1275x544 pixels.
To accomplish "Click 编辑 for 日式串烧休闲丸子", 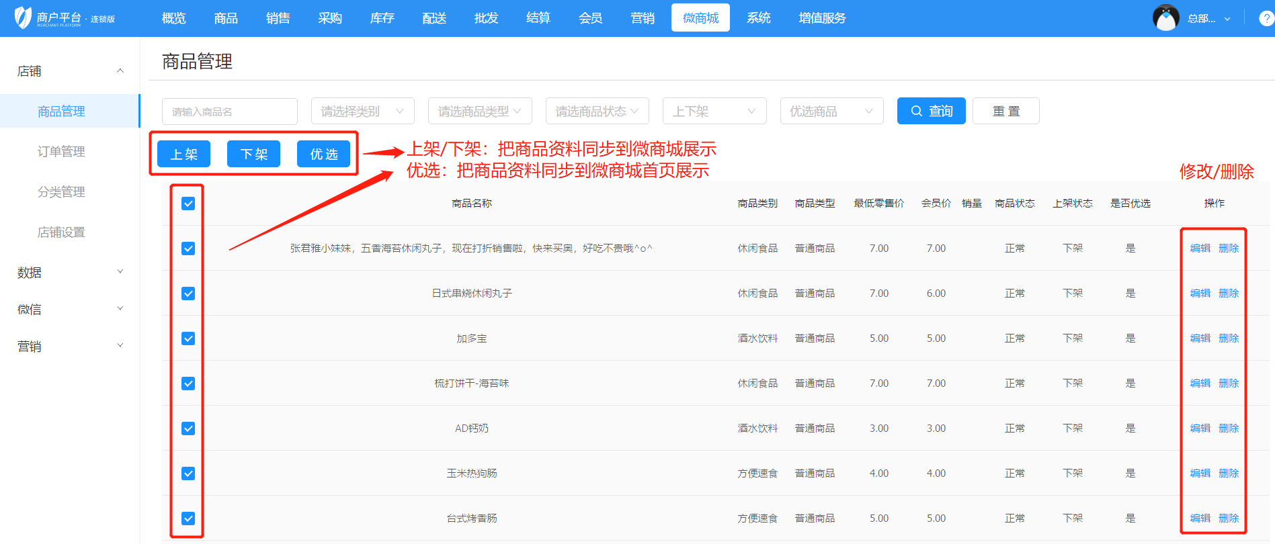I will pyautogui.click(x=1200, y=293).
